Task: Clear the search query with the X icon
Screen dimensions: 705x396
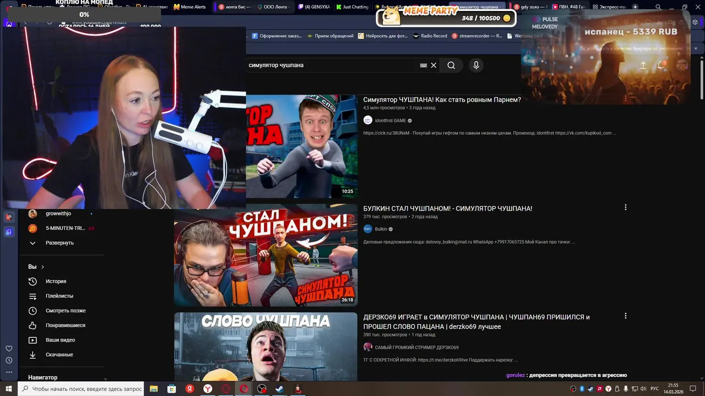Action: coord(433,65)
